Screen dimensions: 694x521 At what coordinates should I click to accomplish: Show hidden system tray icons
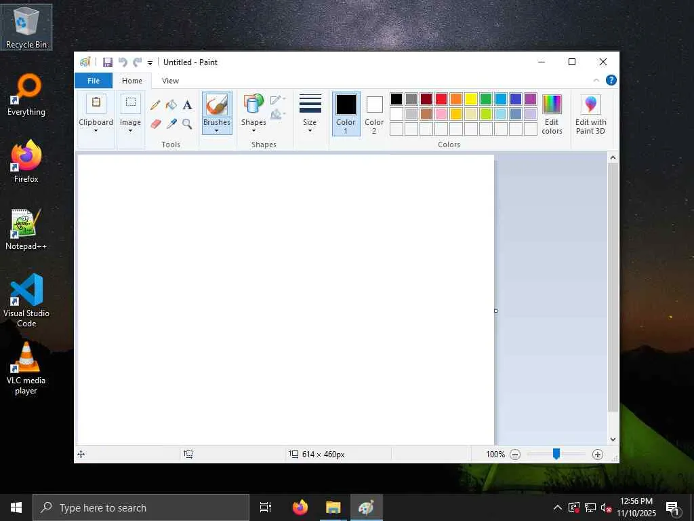(558, 507)
